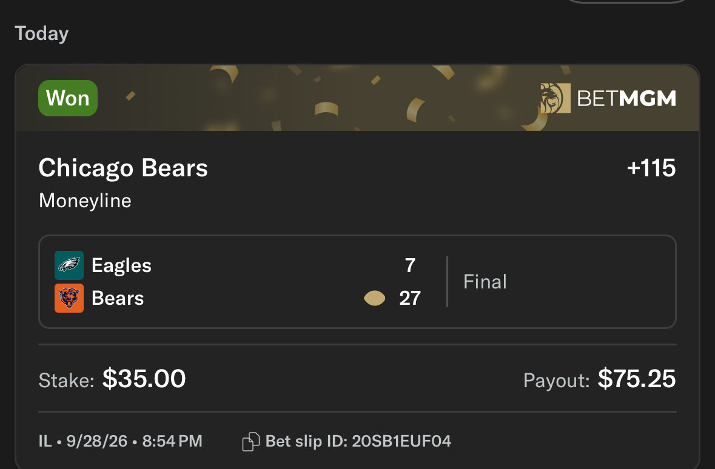Click the Payout amount $75.25

click(x=637, y=379)
